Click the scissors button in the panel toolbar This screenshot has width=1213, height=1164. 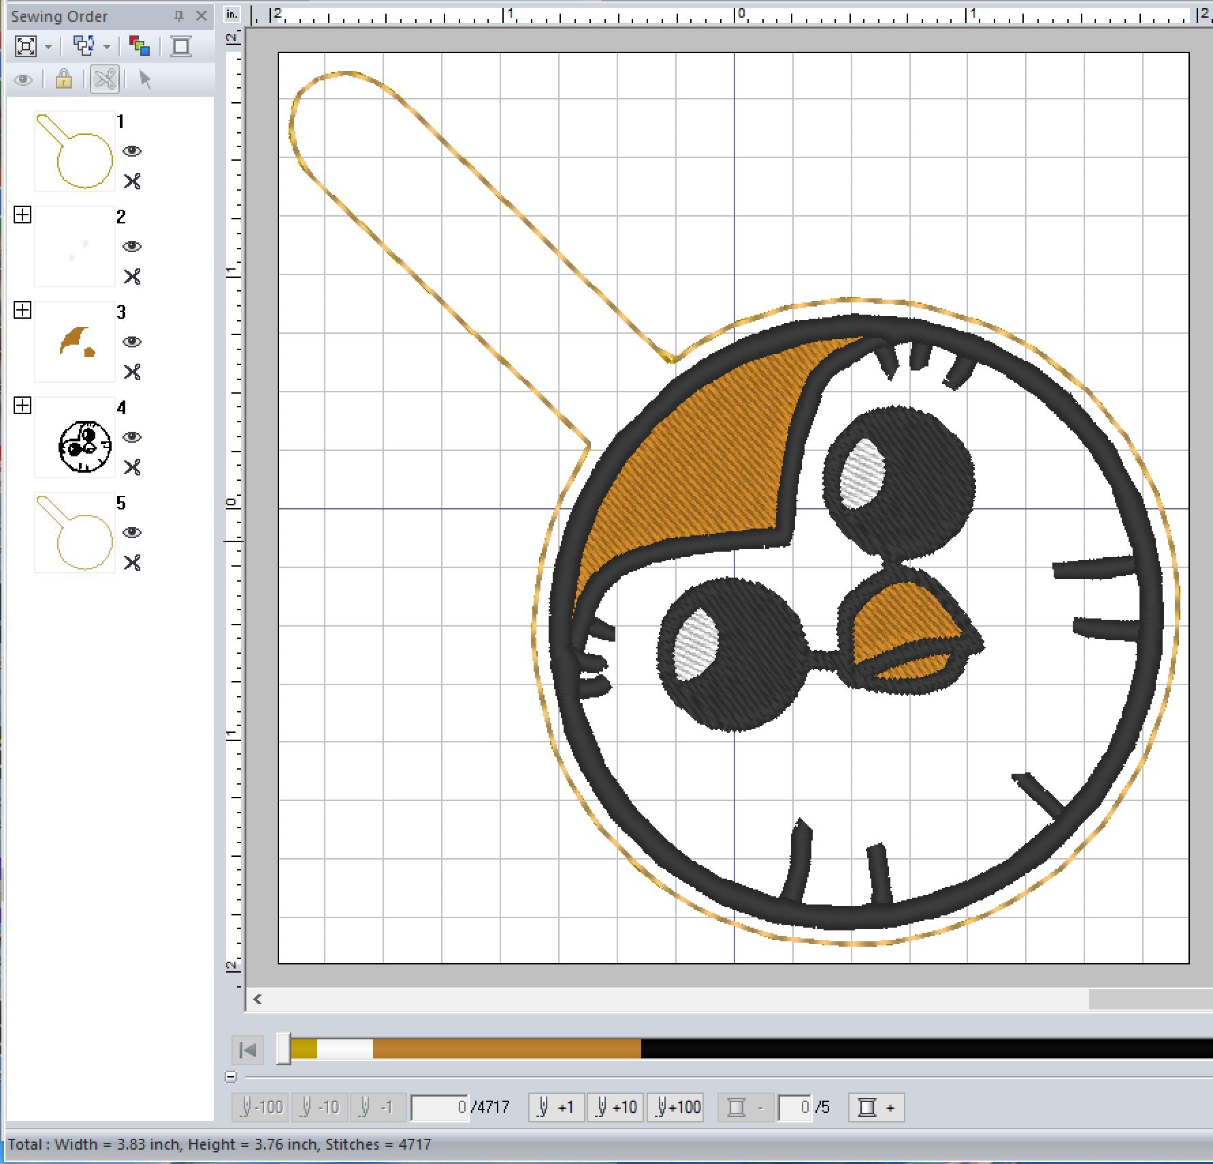coord(105,80)
